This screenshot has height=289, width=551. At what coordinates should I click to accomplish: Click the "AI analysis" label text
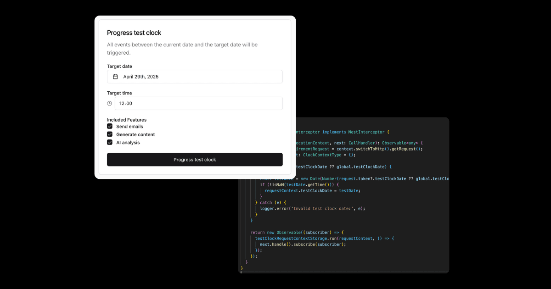tap(128, 143)
